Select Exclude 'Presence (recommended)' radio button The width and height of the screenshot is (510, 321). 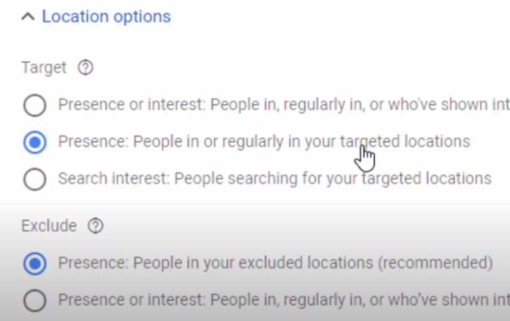34,264
